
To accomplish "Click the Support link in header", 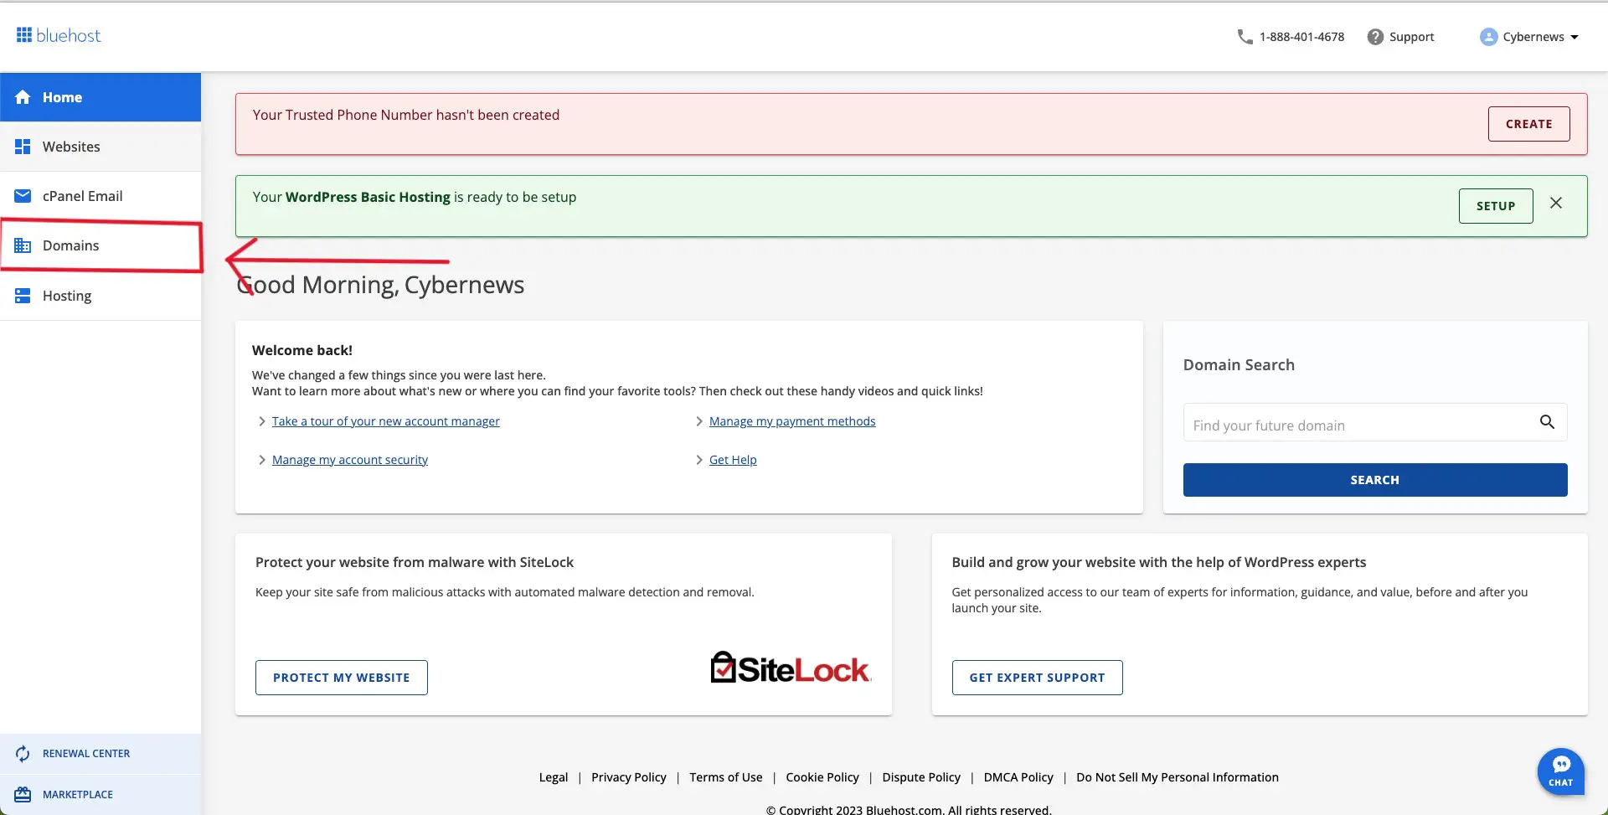I will [1411, 37].
